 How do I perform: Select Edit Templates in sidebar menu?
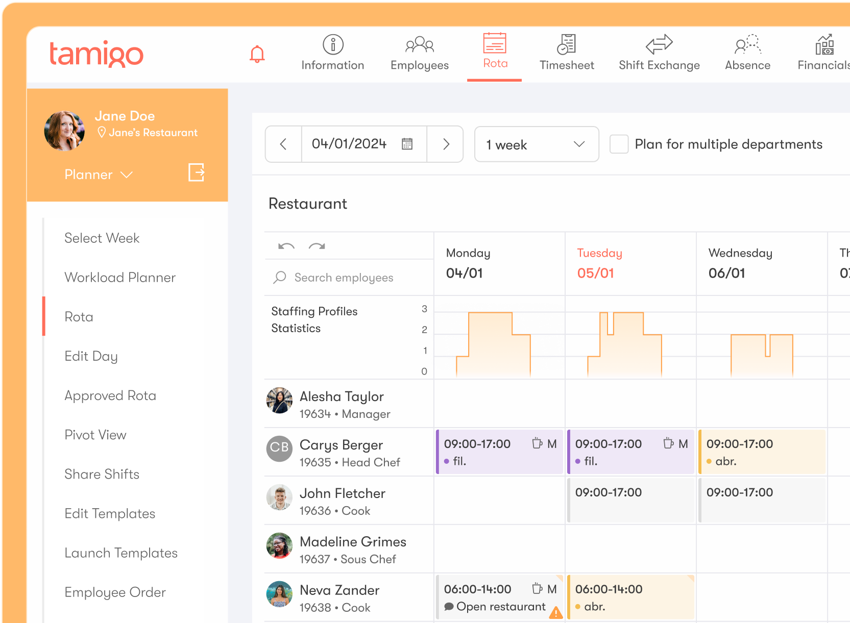(x=110, y=514)
